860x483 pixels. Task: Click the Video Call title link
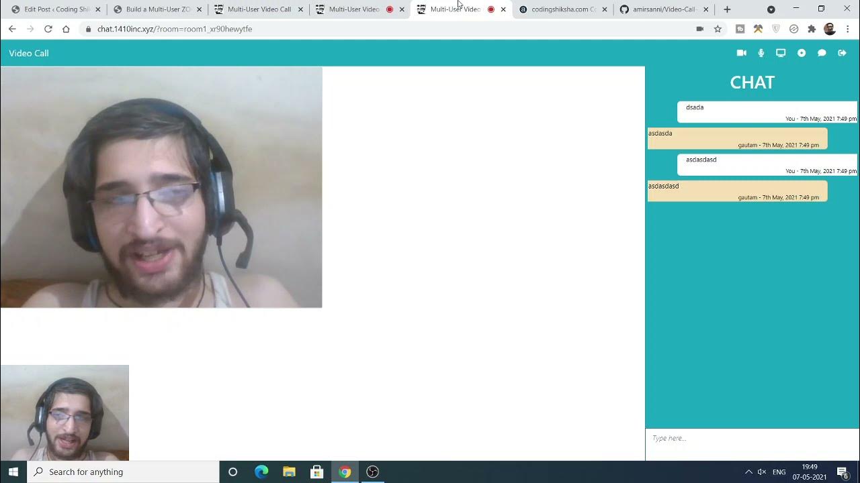click(29, 53)
